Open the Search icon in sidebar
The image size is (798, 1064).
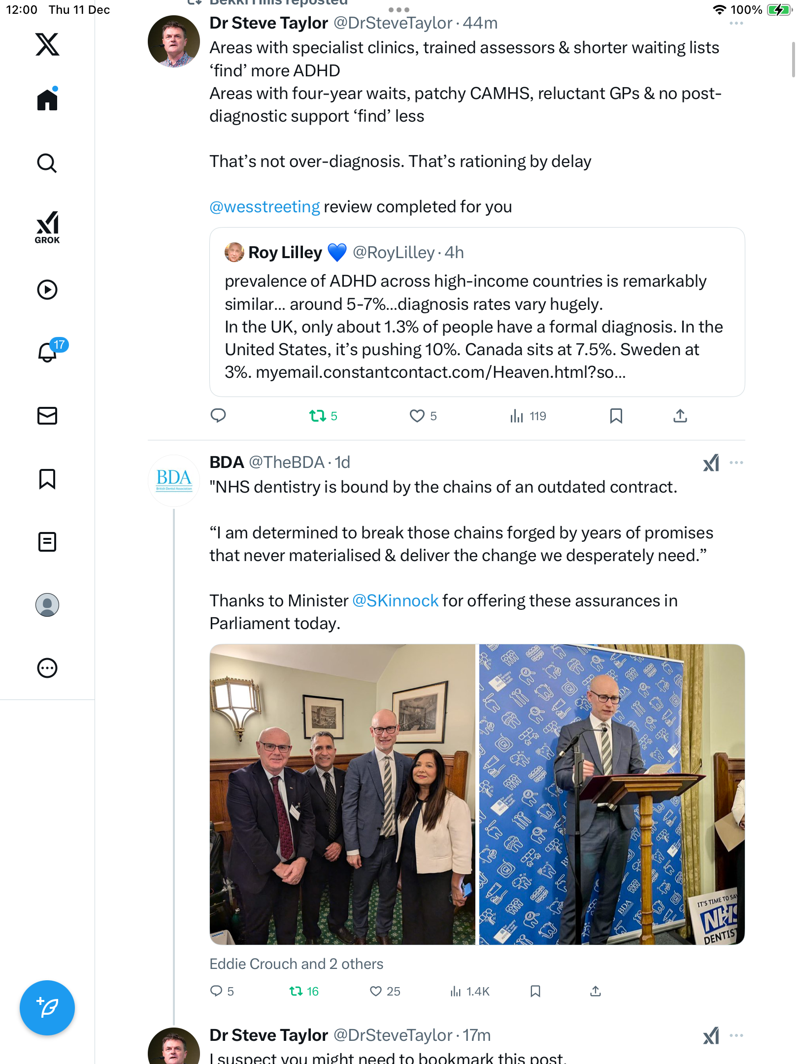point(47,163)
